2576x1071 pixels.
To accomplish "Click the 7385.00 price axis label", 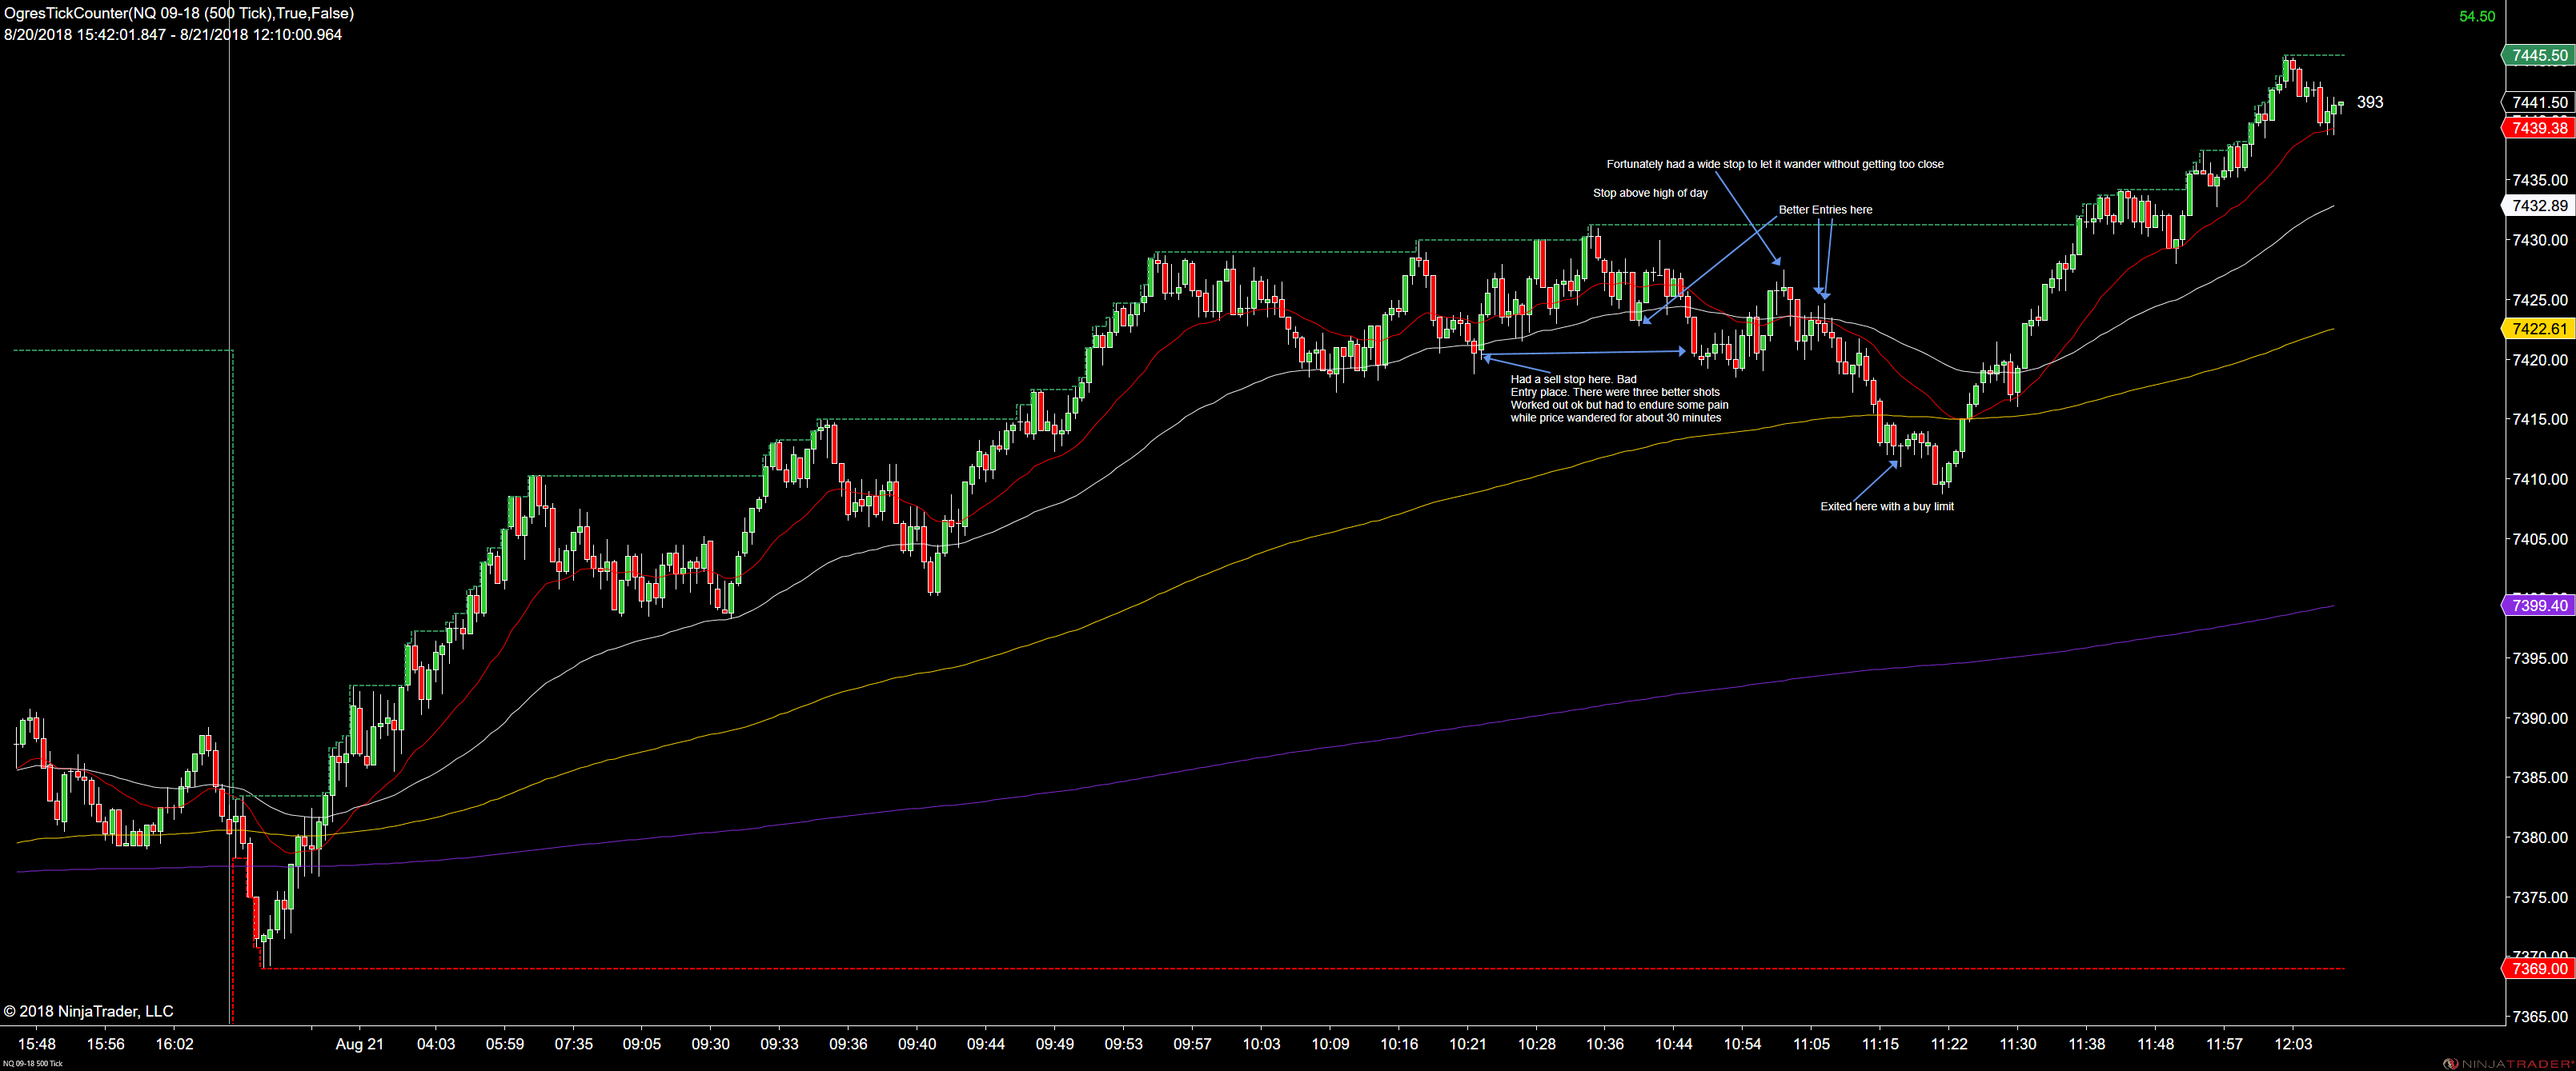I will (x=2540, y=777).
